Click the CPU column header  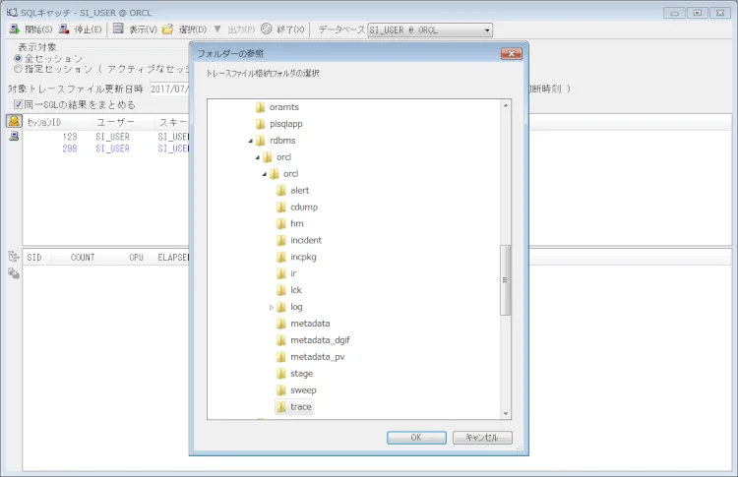[124, 258]
